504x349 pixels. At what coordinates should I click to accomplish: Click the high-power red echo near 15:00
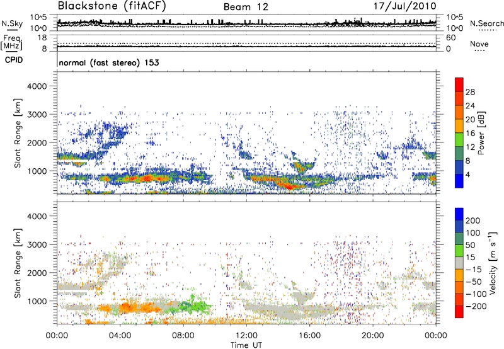pos(289,186)
